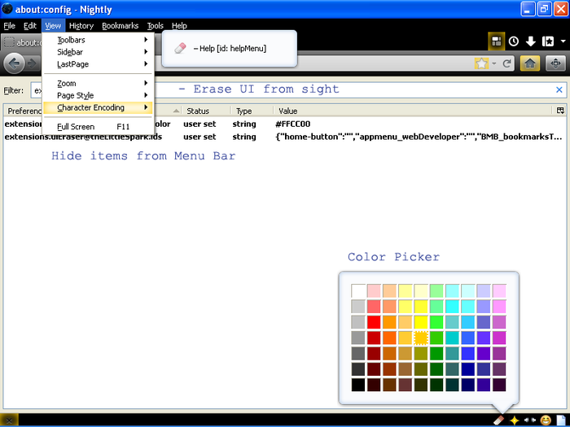The width and height of the screenshot is (570, 427).
Task: Open the History menu
Action: tap(81, 26)
